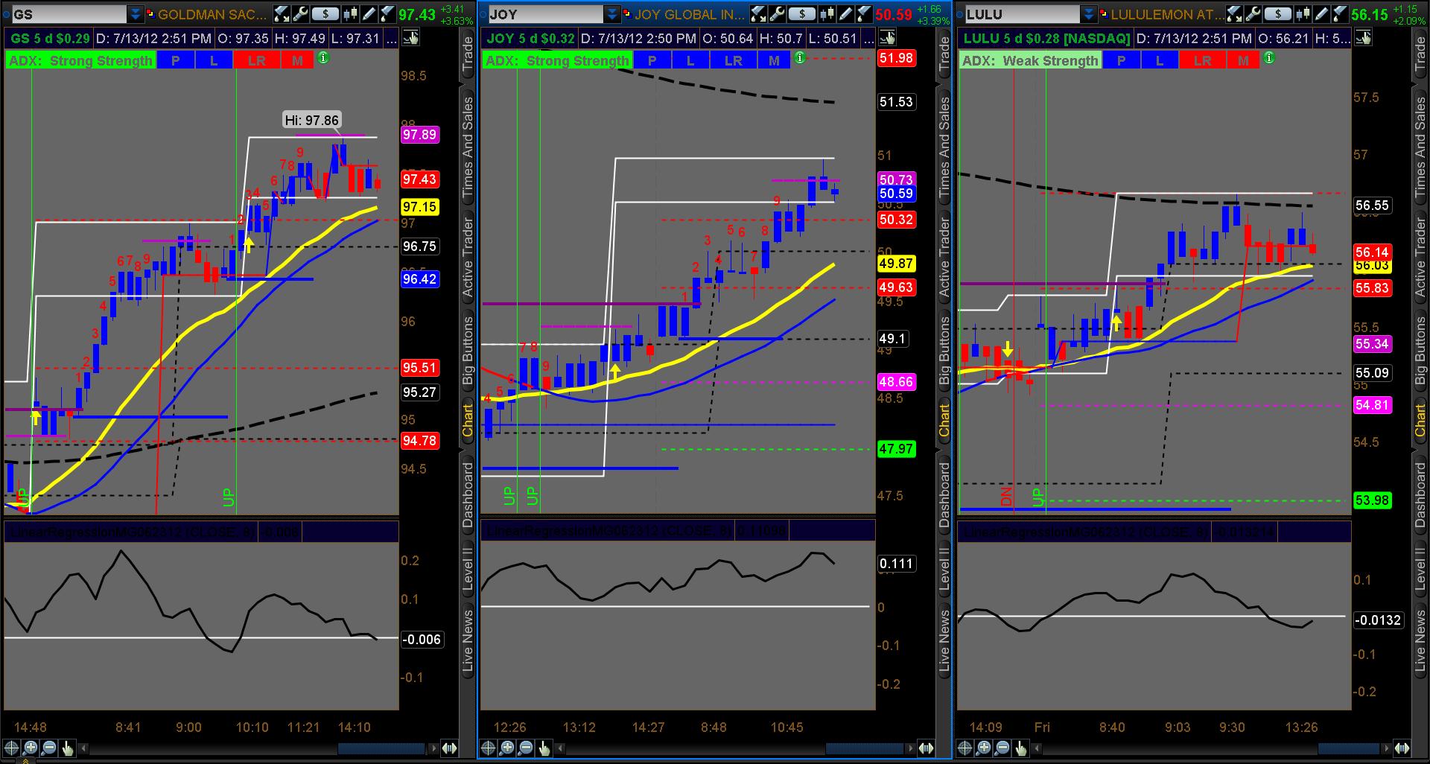Open candlestick style icon in JOY chart

click(827, 13)
